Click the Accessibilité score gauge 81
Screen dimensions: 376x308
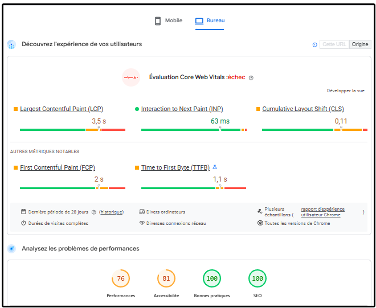tap(166, 279)
